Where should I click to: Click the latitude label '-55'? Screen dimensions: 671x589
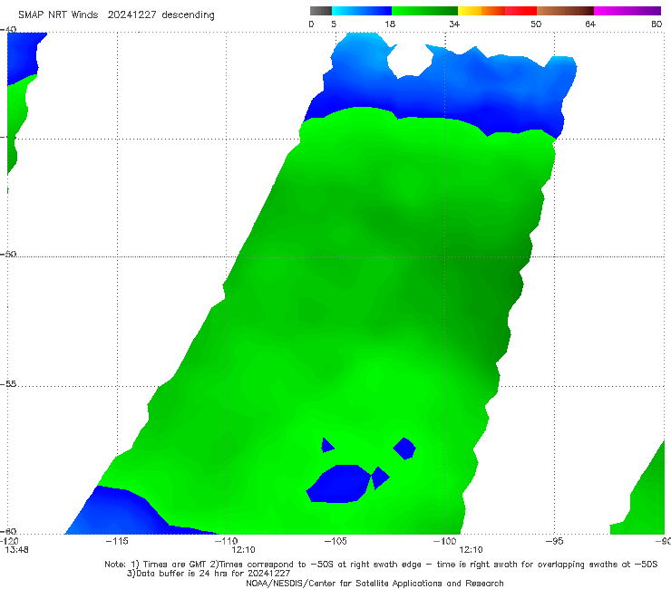point(8,384)
